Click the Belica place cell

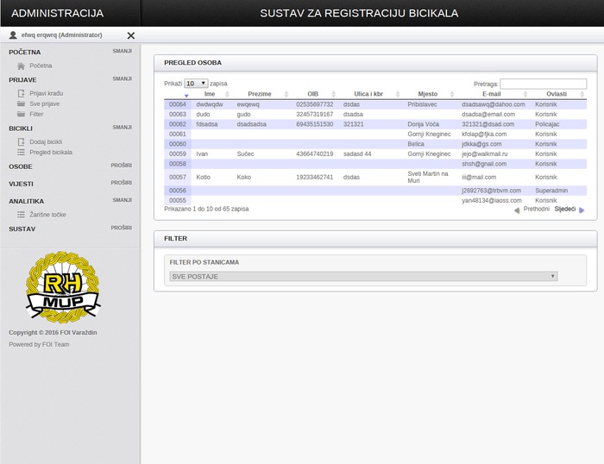tap(416, 144)
